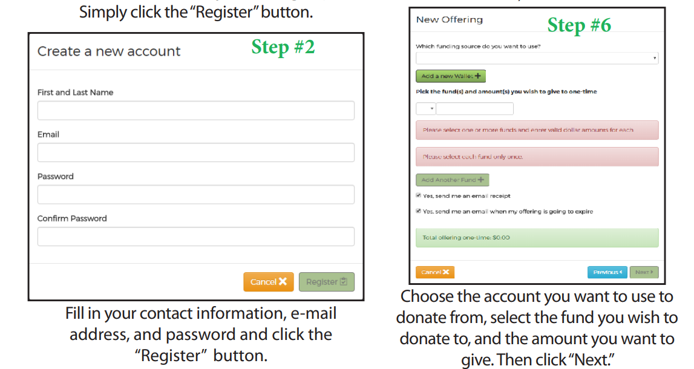Click the First and Last Name field
694x369 pixels.
tap(196, 111)
